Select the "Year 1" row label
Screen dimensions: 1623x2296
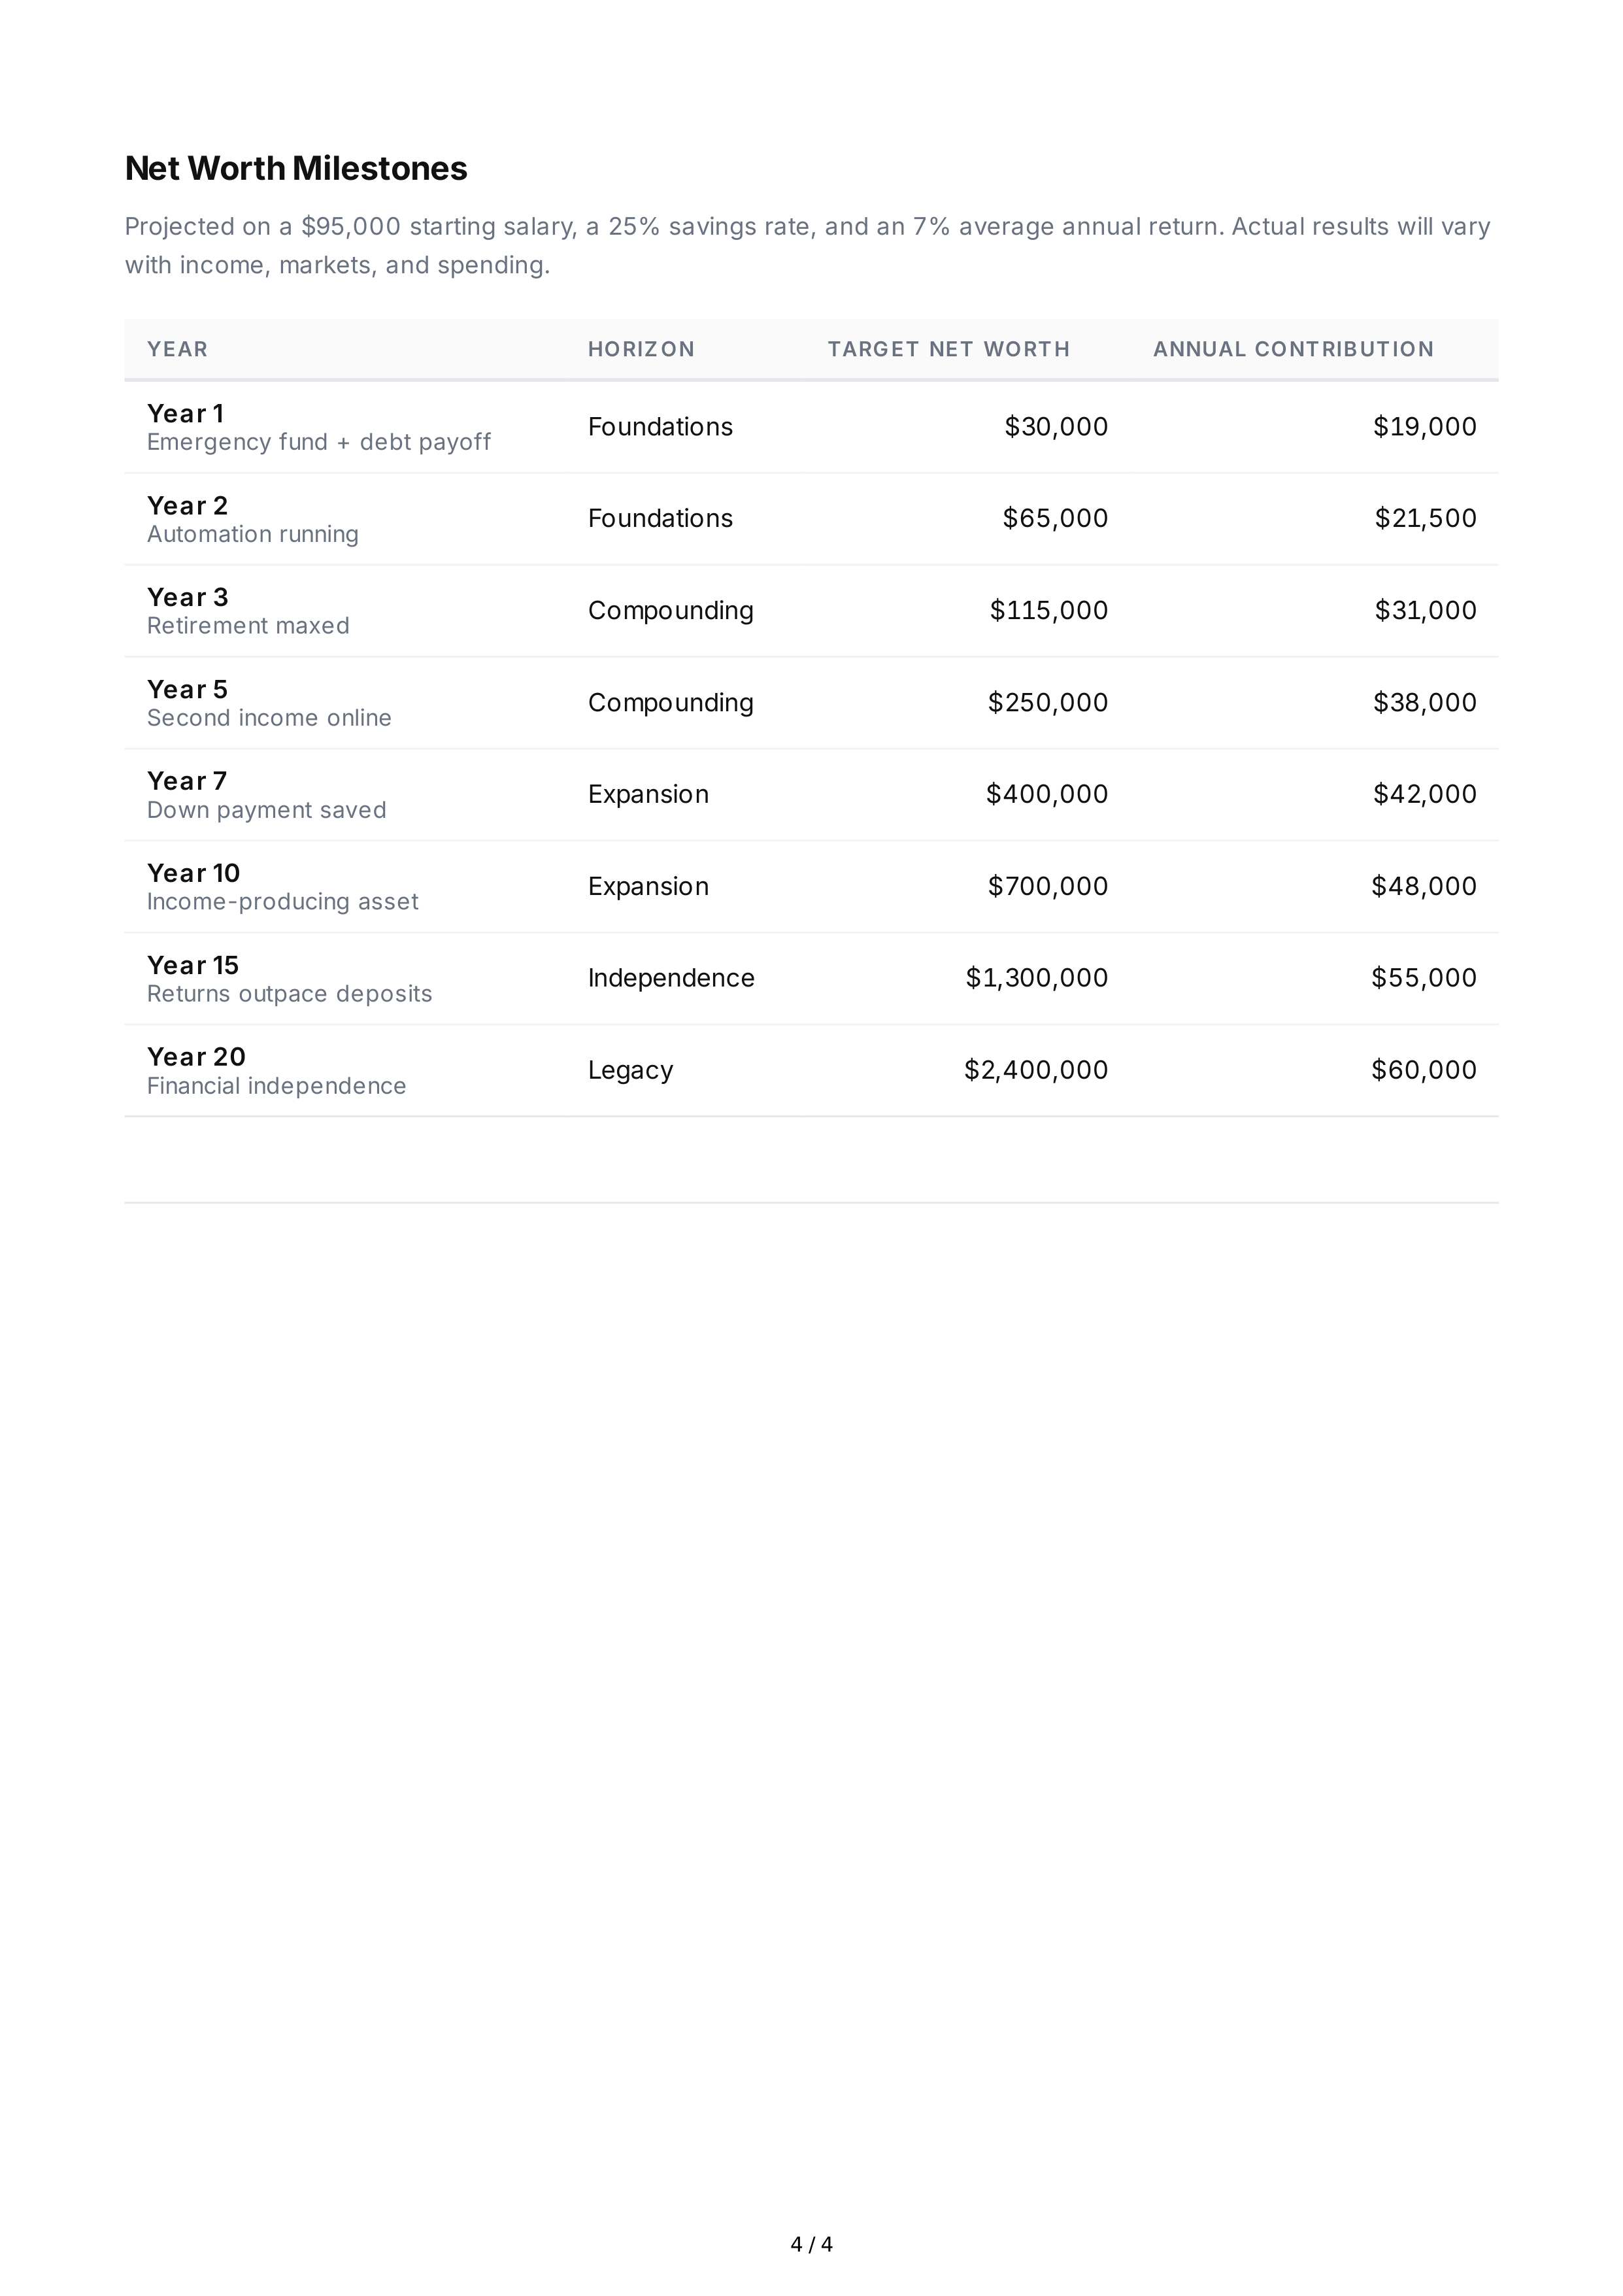[x=185, y=413]
